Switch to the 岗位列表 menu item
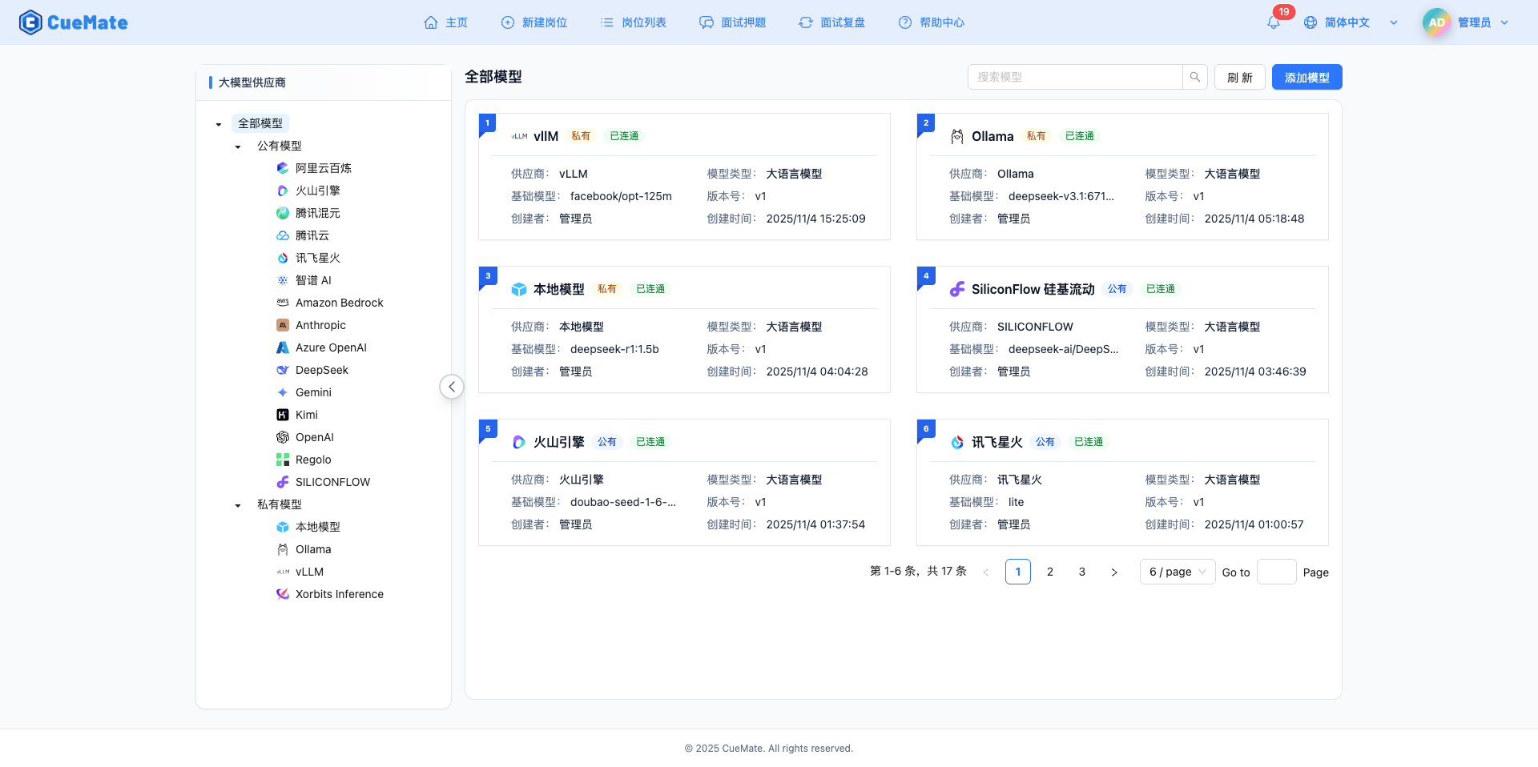The height and width of the screenshot is (767, 1538). (x=633, y=22)
